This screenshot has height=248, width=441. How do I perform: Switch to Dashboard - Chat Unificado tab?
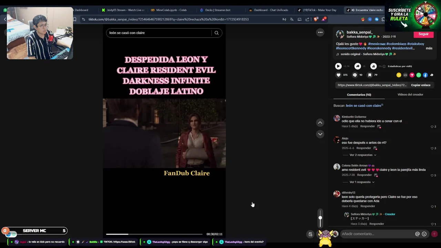coord(271,10)
